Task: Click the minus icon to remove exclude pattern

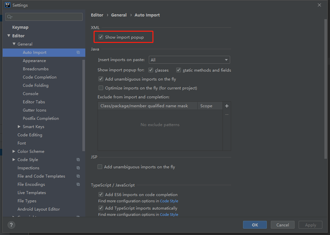Action: 227,115
